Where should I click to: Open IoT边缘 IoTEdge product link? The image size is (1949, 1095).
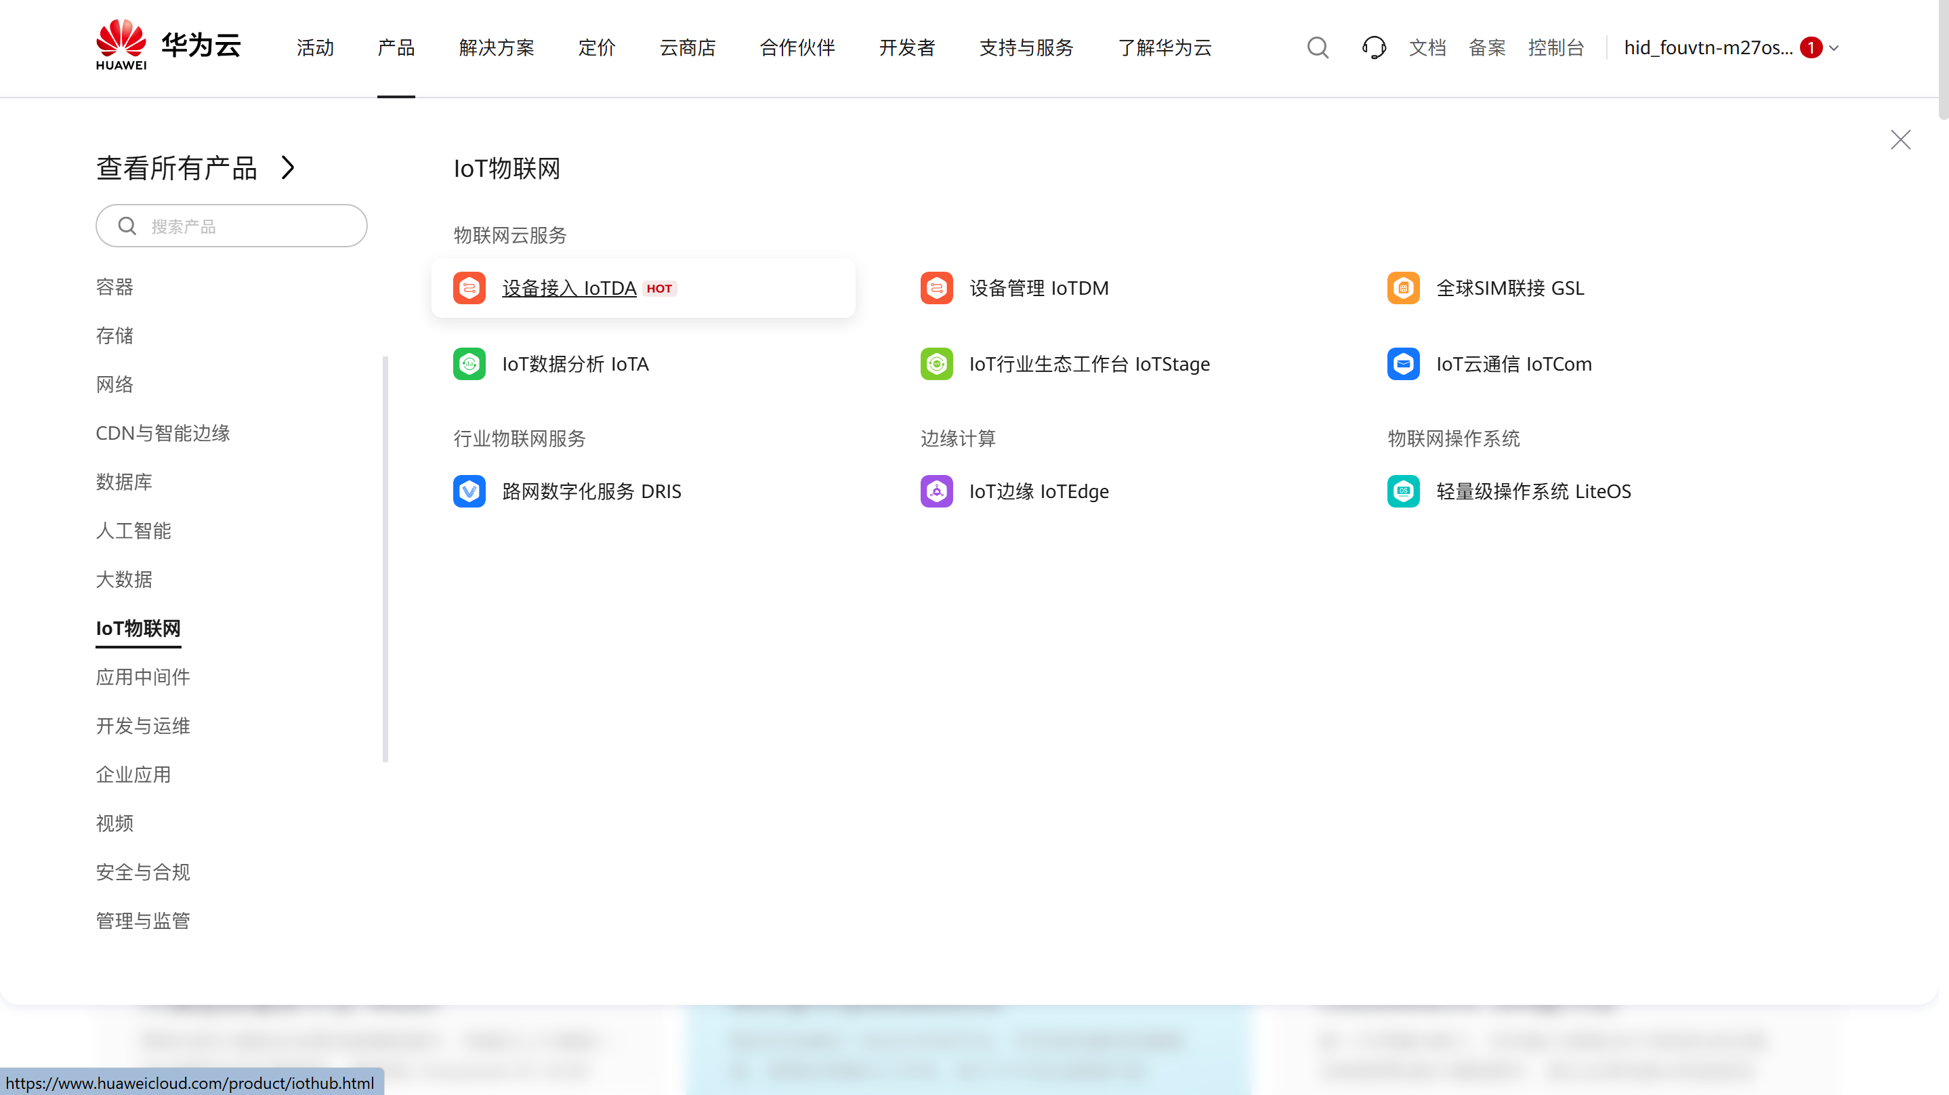click(1039, 491)
